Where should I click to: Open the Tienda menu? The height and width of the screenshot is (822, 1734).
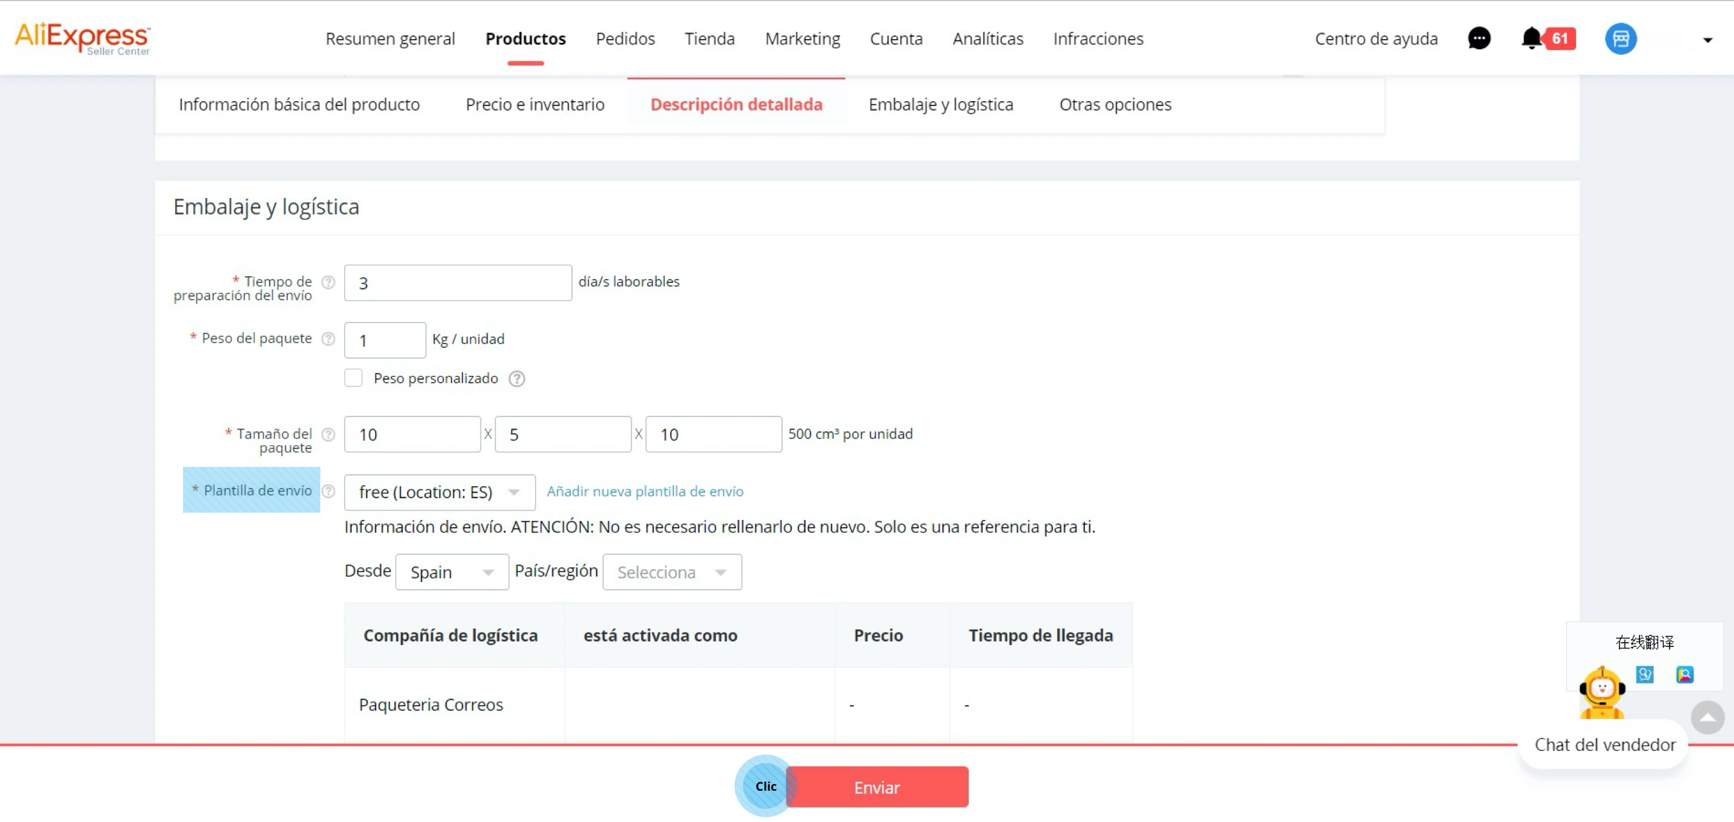(709, 39)
